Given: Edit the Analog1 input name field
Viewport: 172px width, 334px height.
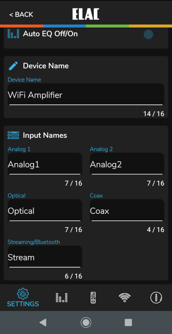Looking at the screenshot, I should pyautogui.click(x=45, y=164).
